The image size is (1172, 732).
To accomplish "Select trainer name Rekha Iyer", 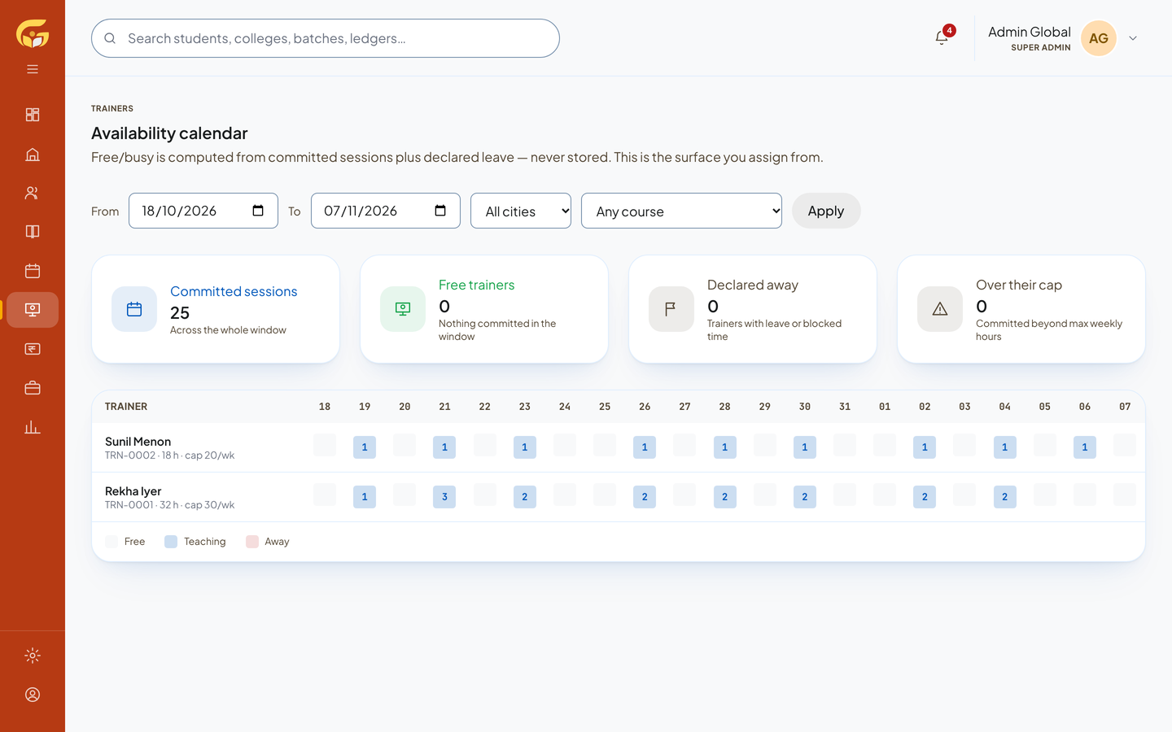I will coord(133,491).
